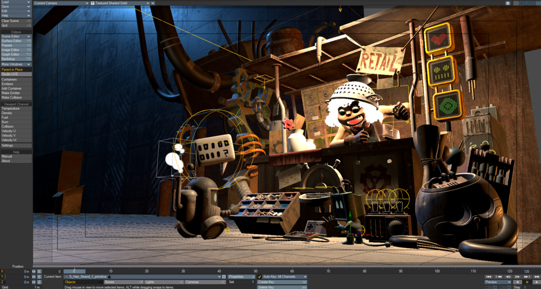The image size is (541, 289).
Task: Click Make Emitter
Action: 16,93
